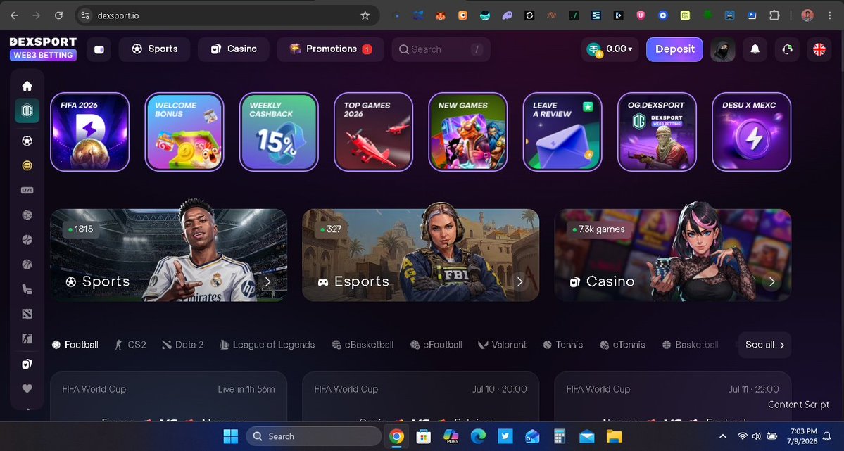Select the basketball sidebar icon
This screenshot has height=451, width=844.
click(x=27, y=265)
